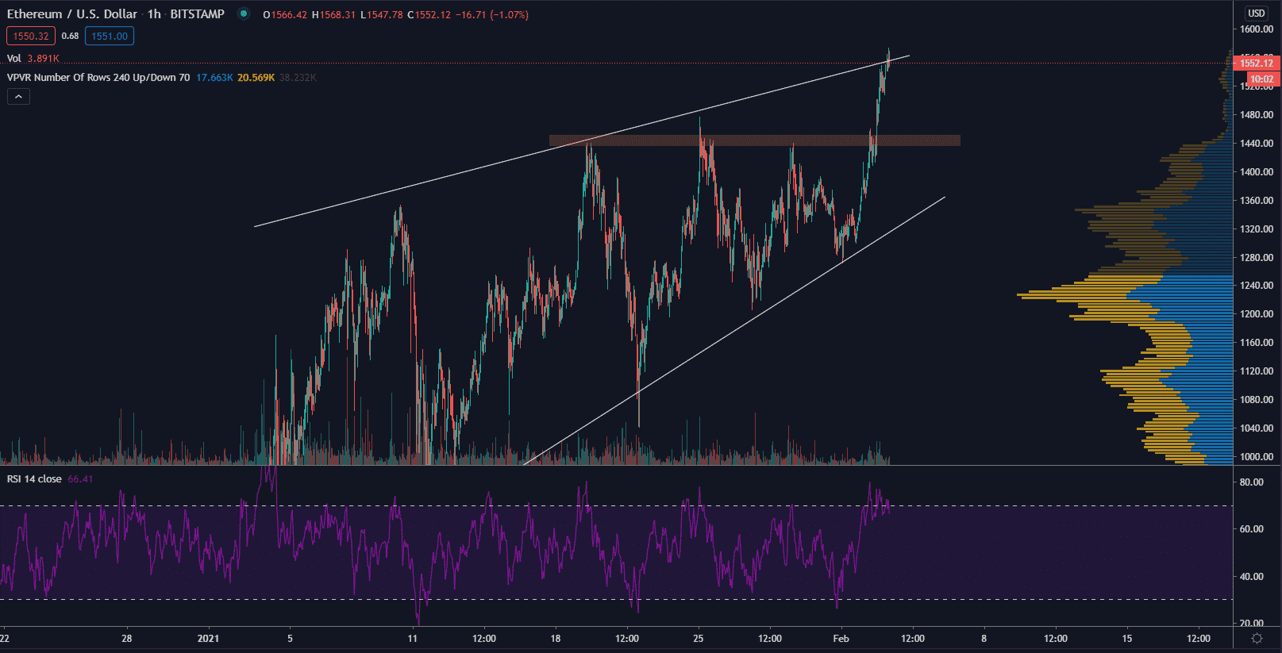Click the 2021 marker on the time axis
This screenshot has height=653, width=1282.
click(x=208, y=638)
